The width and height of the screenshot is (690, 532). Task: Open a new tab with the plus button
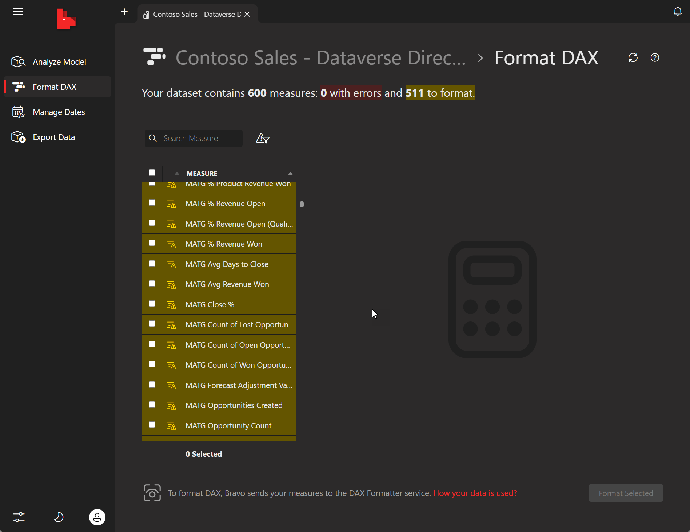pyautogui.click(x=124, y=12)
